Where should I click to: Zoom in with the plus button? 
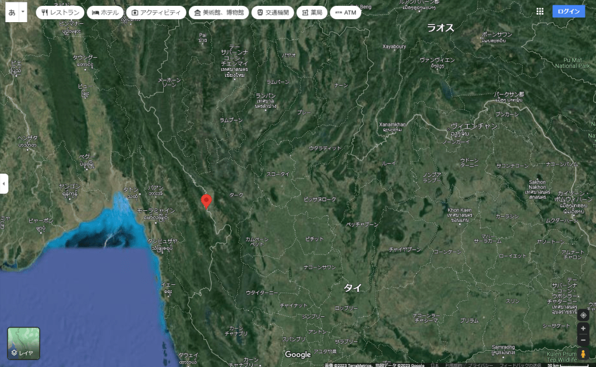coord(583,329)
